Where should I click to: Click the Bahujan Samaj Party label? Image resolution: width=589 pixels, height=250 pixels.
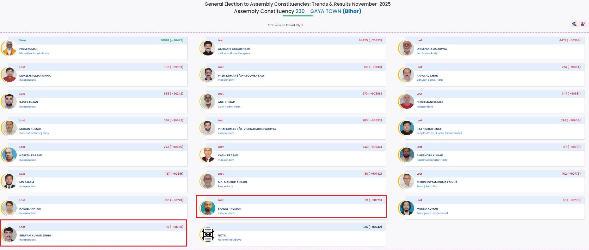pos(430,80)
